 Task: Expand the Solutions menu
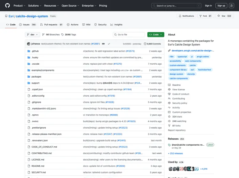[35, 6]
